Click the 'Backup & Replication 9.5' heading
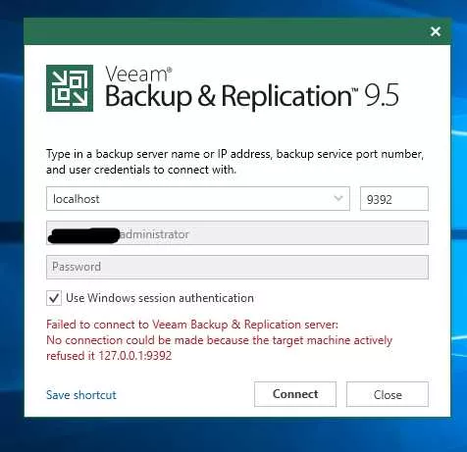Screen dimensions: 467x452 [x=252, y=96]
